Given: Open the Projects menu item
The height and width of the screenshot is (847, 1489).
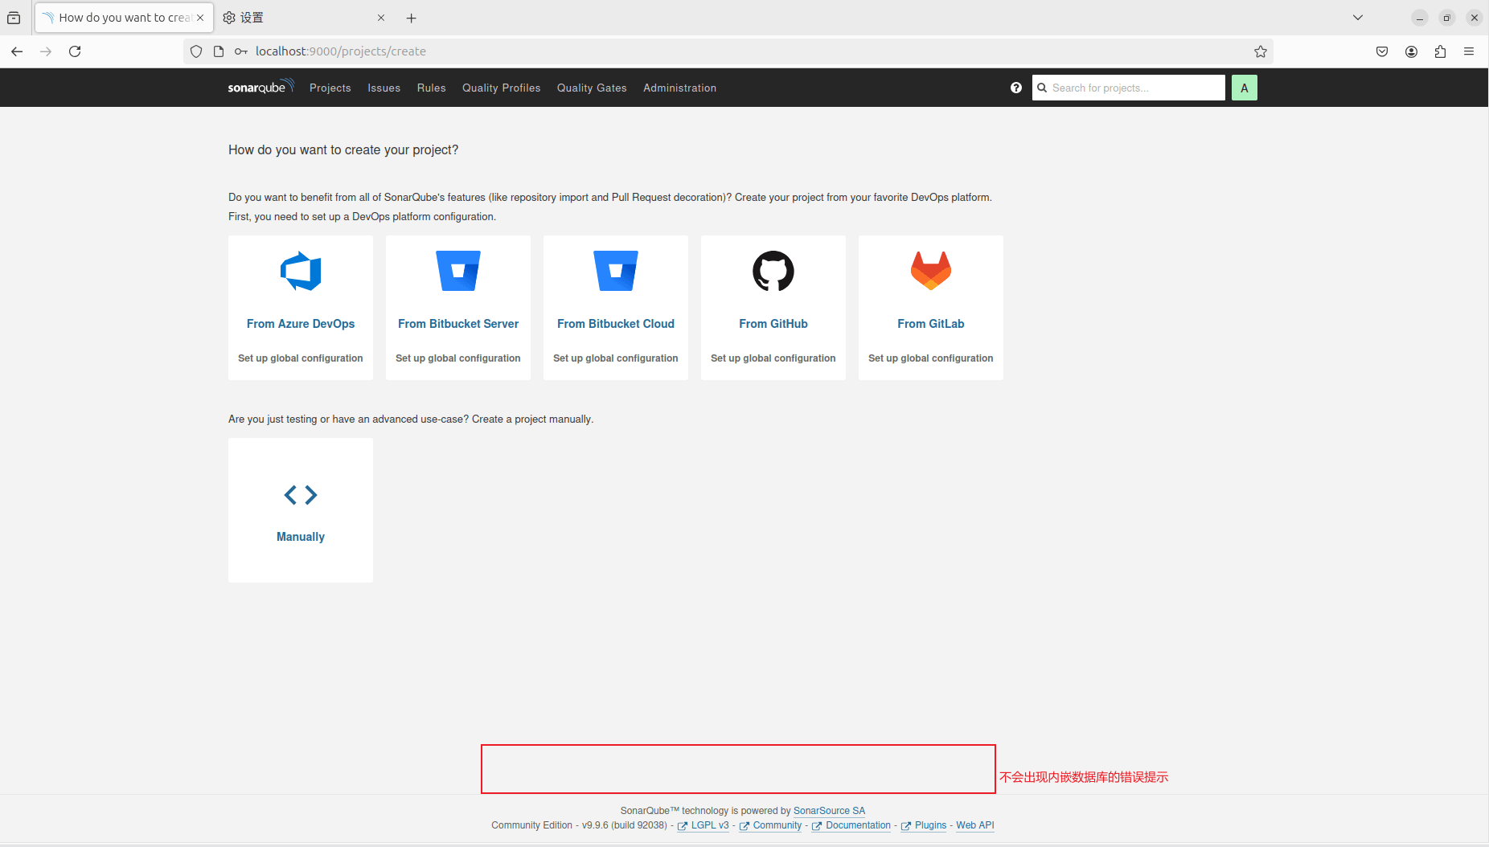Looking at the screenshot, I should 330,88.
